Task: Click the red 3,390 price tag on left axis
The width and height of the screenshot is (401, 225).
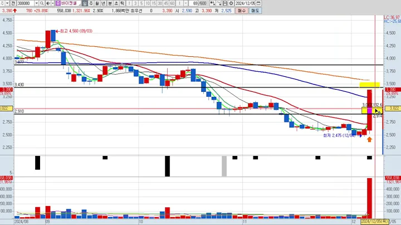Action: pos(6,90)
